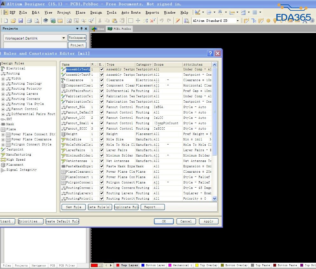Uncheck the Enabled box for HoleSize rule

point(102,139)
